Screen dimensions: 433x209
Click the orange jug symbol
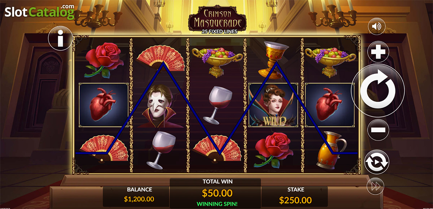329,150
